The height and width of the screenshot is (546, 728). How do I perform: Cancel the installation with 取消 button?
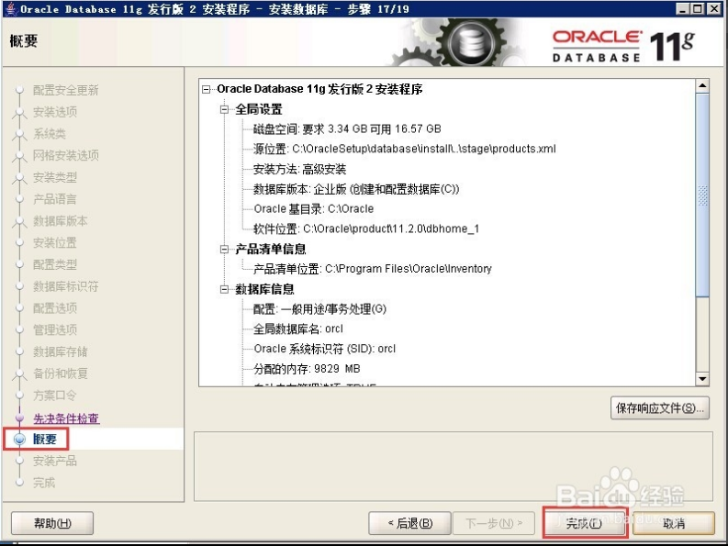coord(673,523)
